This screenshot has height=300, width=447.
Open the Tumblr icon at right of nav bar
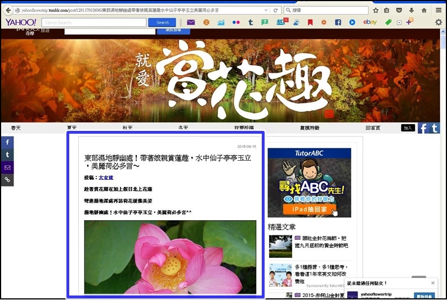point(435,128)
